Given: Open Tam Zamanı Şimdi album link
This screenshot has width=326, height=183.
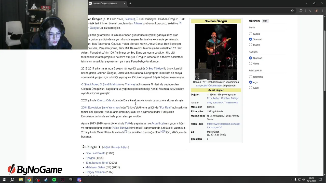Looking at the screenshot, I should [x=97, y=163].
